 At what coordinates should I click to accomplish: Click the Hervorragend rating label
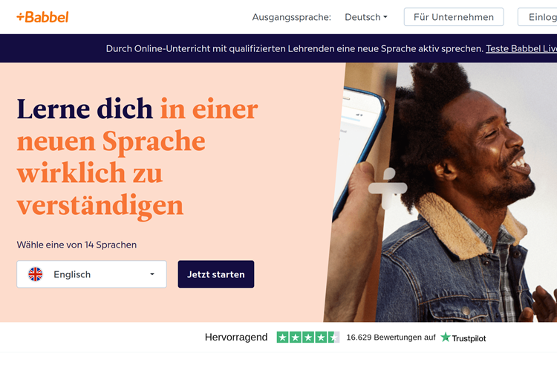(236, 337)
